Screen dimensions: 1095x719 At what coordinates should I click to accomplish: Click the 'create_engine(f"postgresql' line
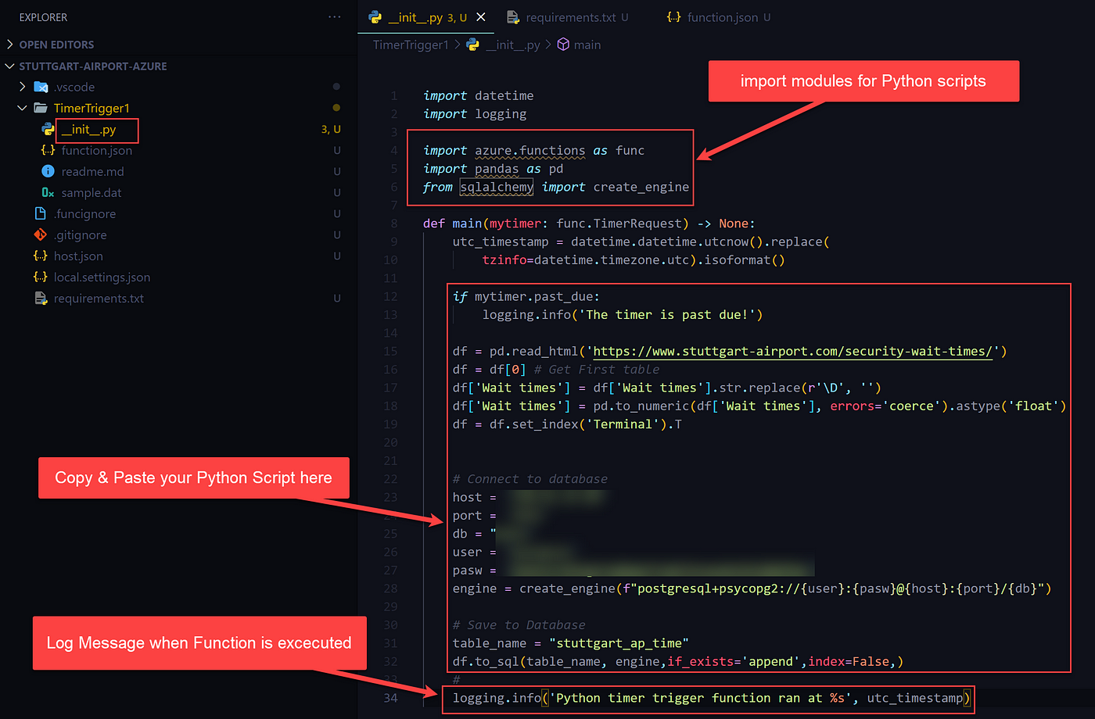pyautogui.click(x=752, y=588)
